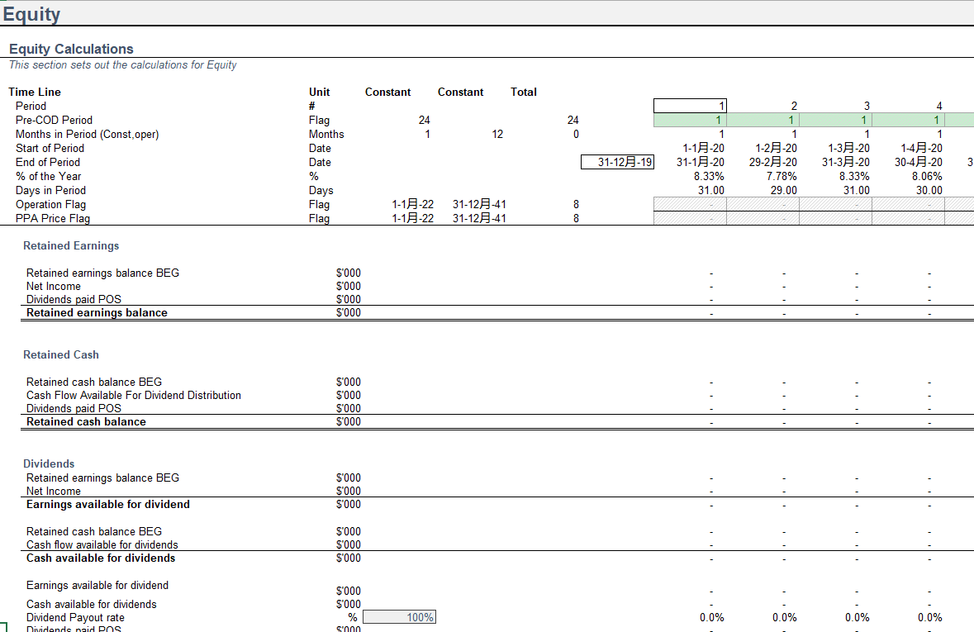
Task: Click the boxed 31-12月-19 date cell
Action: click(x=617, y=162)
